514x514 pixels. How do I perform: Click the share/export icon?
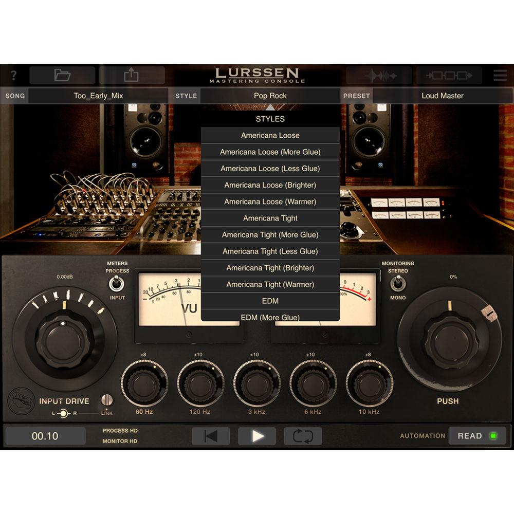pyautogui.click(x=132, y=76)
